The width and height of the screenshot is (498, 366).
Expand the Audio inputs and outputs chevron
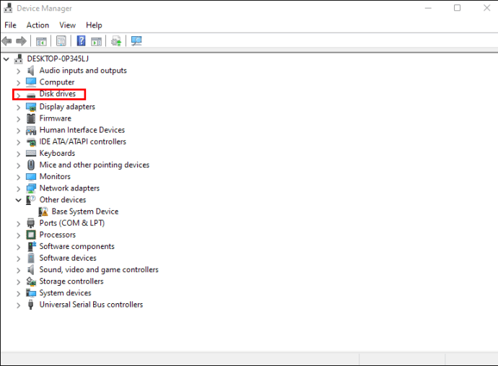tap(19, 71)
